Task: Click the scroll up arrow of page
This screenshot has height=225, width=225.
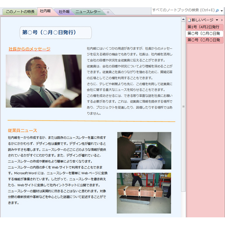Action: 183,19
